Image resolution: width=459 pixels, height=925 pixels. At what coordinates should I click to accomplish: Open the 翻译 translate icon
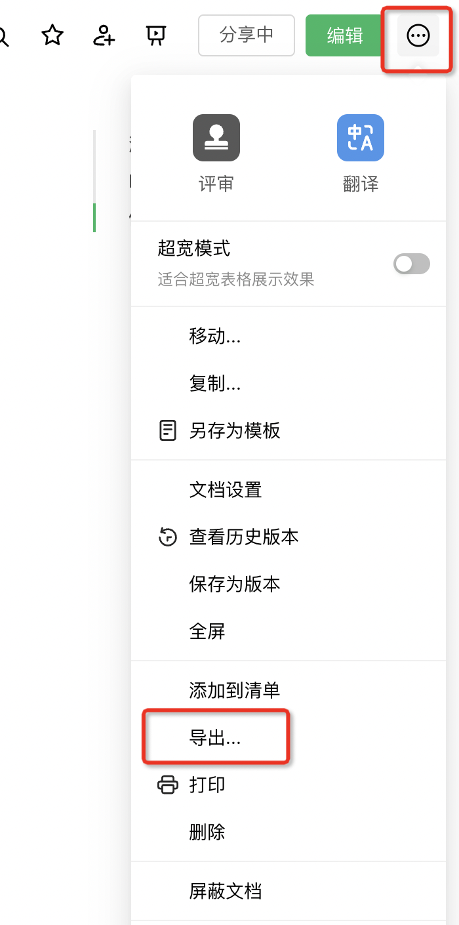point(360,138)
